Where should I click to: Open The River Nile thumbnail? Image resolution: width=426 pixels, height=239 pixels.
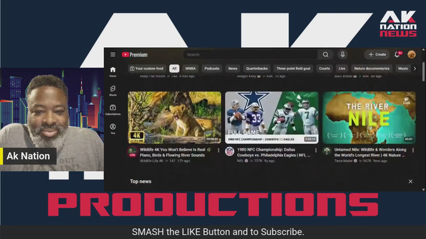[369, 118]
